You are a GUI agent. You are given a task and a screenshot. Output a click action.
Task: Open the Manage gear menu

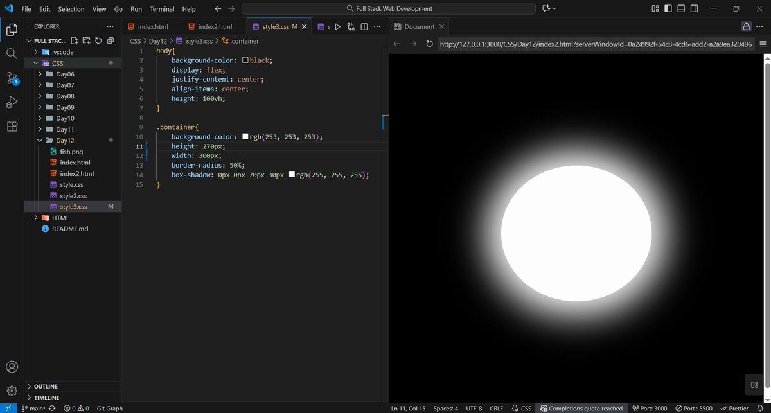[12, 391]
